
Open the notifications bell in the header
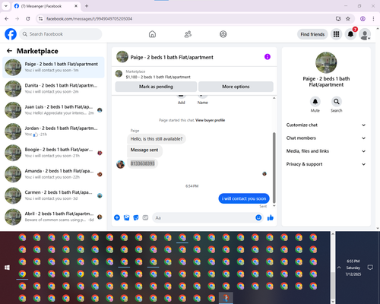pyautogui.click(x=350, y=34)
